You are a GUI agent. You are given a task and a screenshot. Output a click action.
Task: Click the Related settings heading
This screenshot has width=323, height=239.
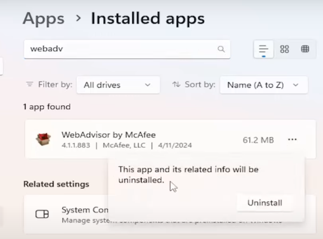56,184
